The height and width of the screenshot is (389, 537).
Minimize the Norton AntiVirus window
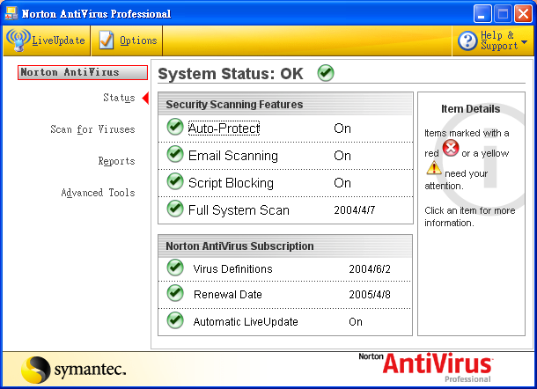click(482, 14)
